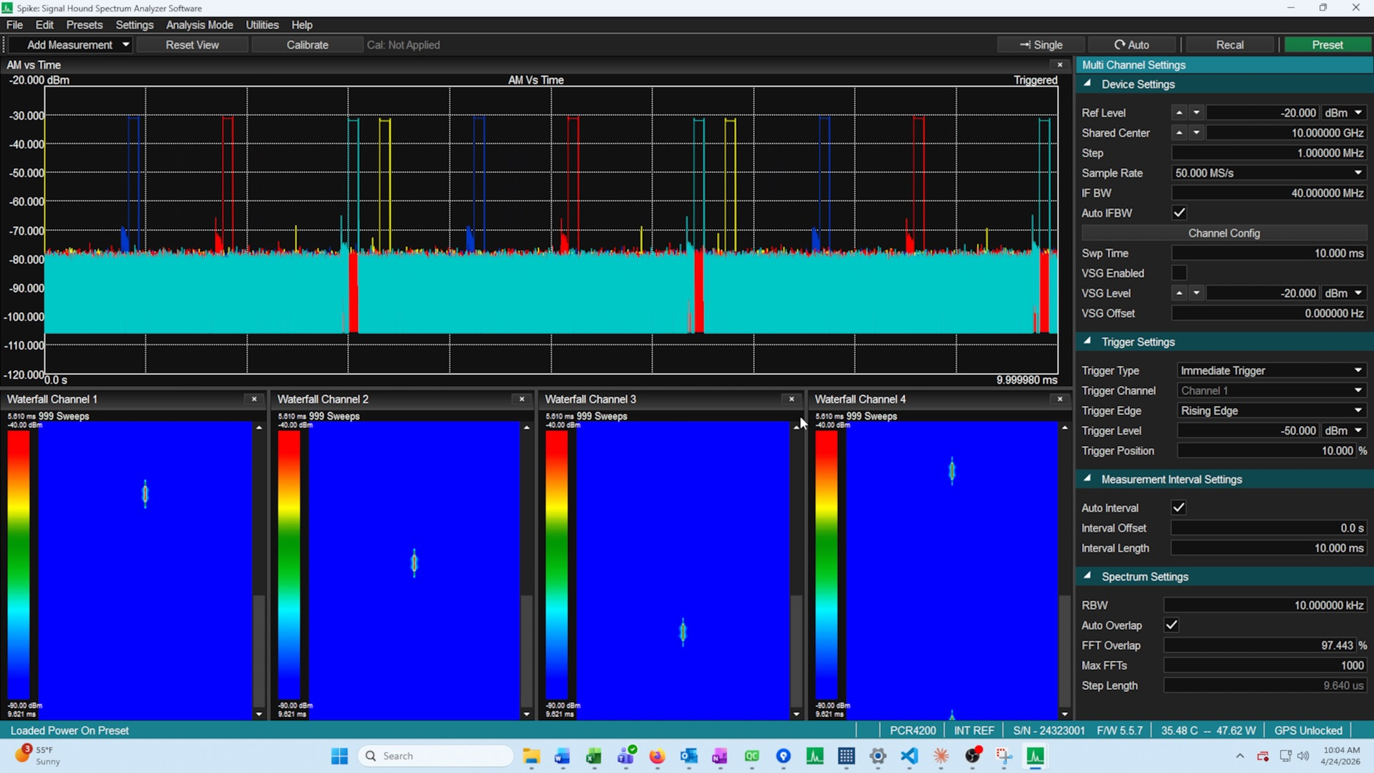Toggle Auto Interval checkbox
Image resolution: width=1374 pixels, height=773 pixels.
tap(1179, 508)
